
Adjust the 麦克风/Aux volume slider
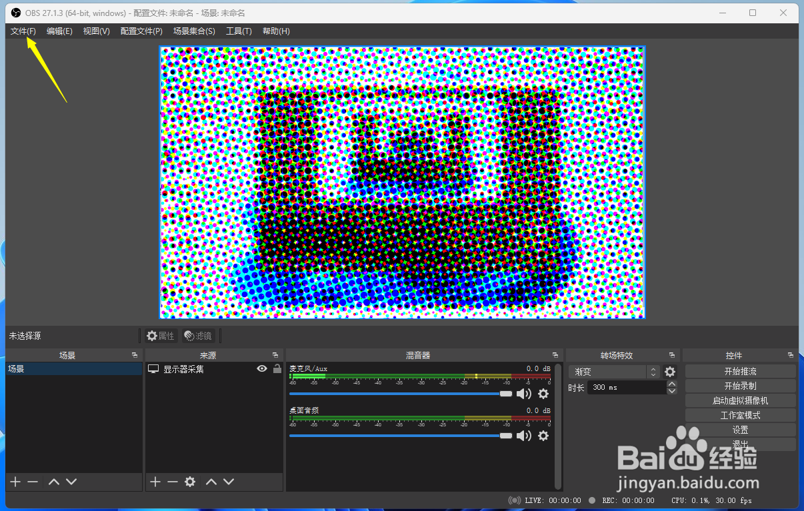click(x=401, y=394)
